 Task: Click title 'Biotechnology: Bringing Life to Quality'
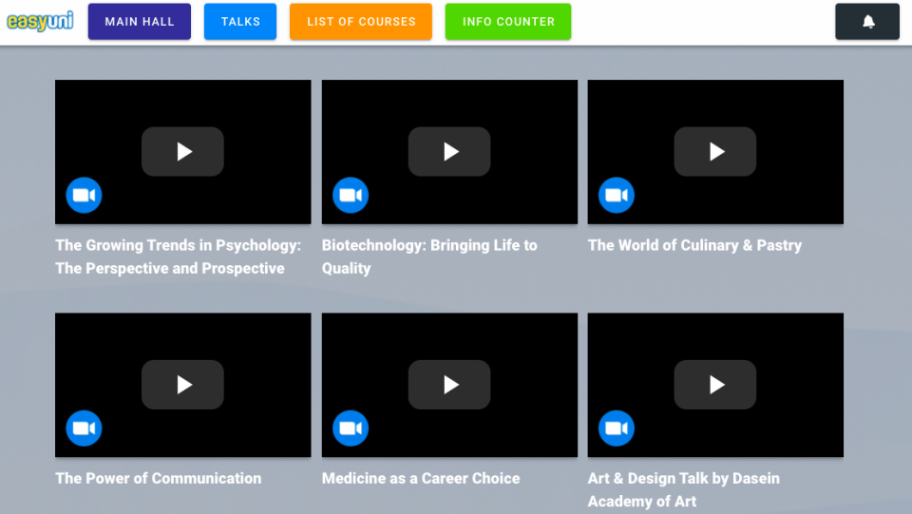(429, 257)
